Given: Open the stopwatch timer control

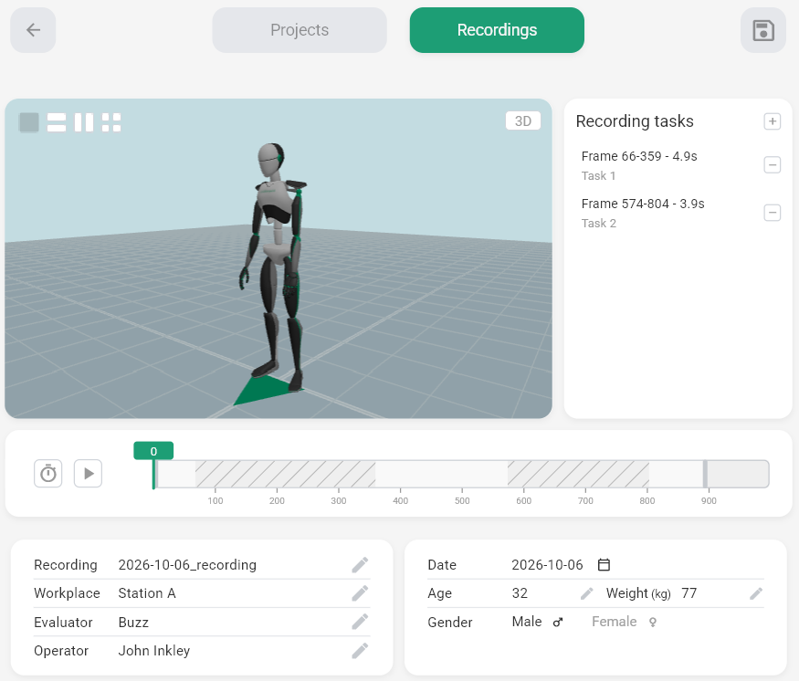Looking at the screenshot, I should coord(48,474).
